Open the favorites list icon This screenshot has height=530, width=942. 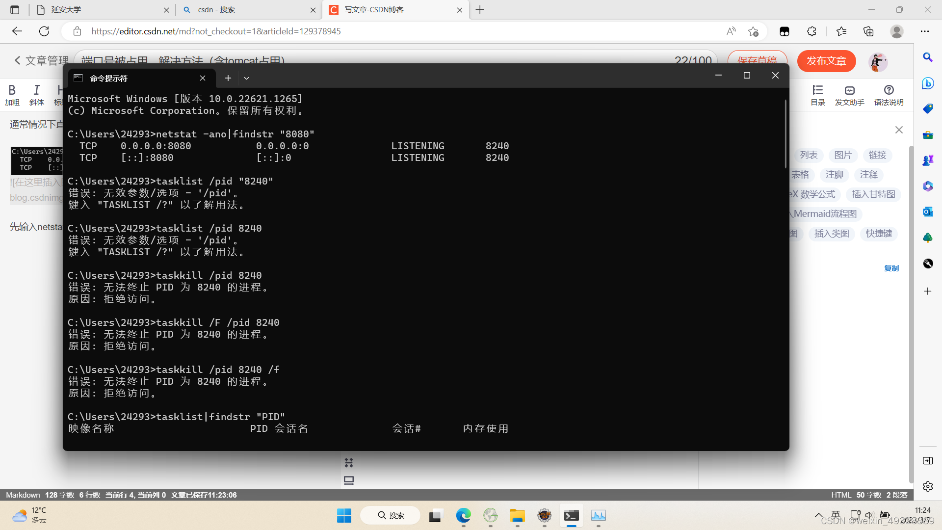point(841,31)
